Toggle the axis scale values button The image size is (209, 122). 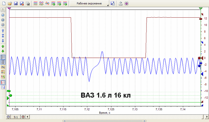[3, 62]
